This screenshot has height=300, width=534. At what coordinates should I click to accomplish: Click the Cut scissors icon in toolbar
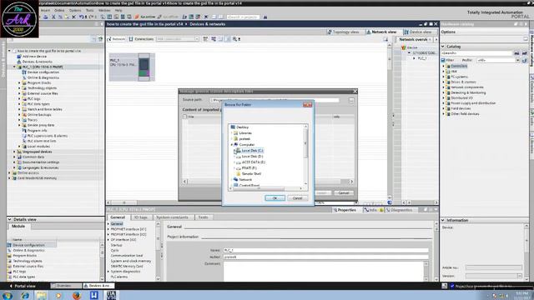53,17
